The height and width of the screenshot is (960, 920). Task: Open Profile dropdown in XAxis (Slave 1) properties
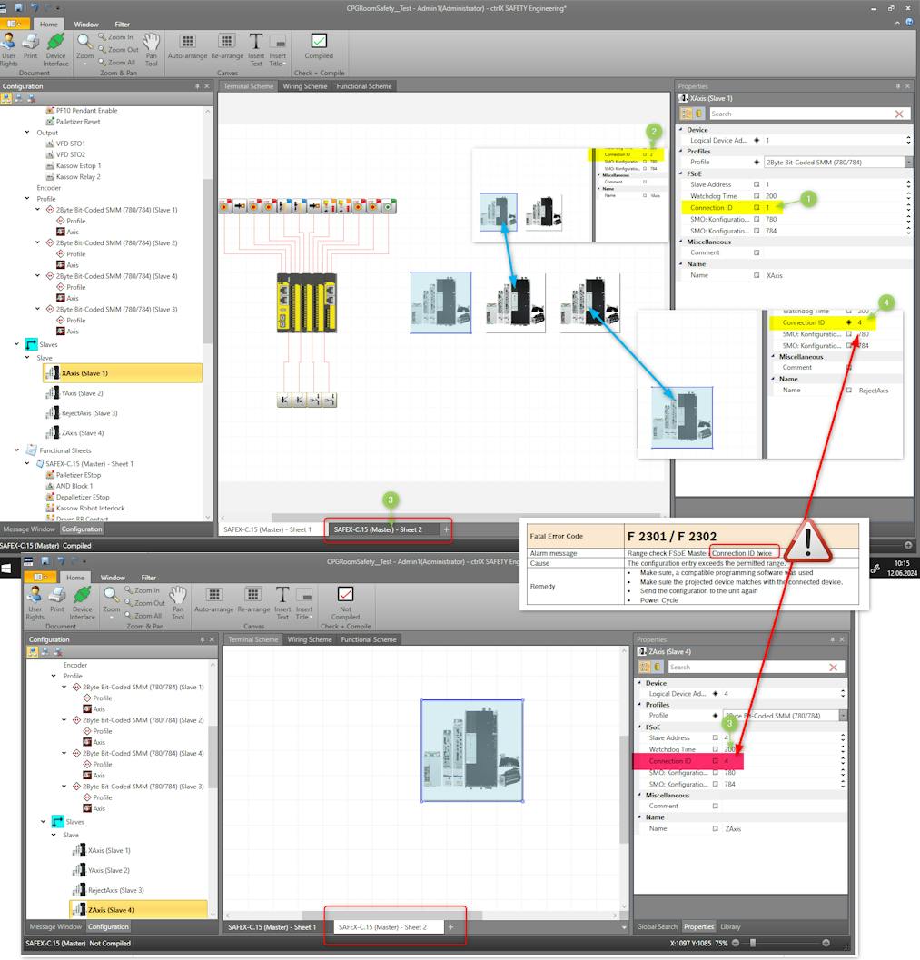tap(908, 163)
